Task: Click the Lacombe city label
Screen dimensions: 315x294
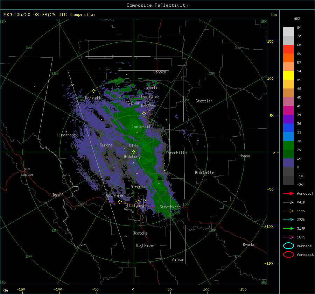Action: click(x=151, y=88)
